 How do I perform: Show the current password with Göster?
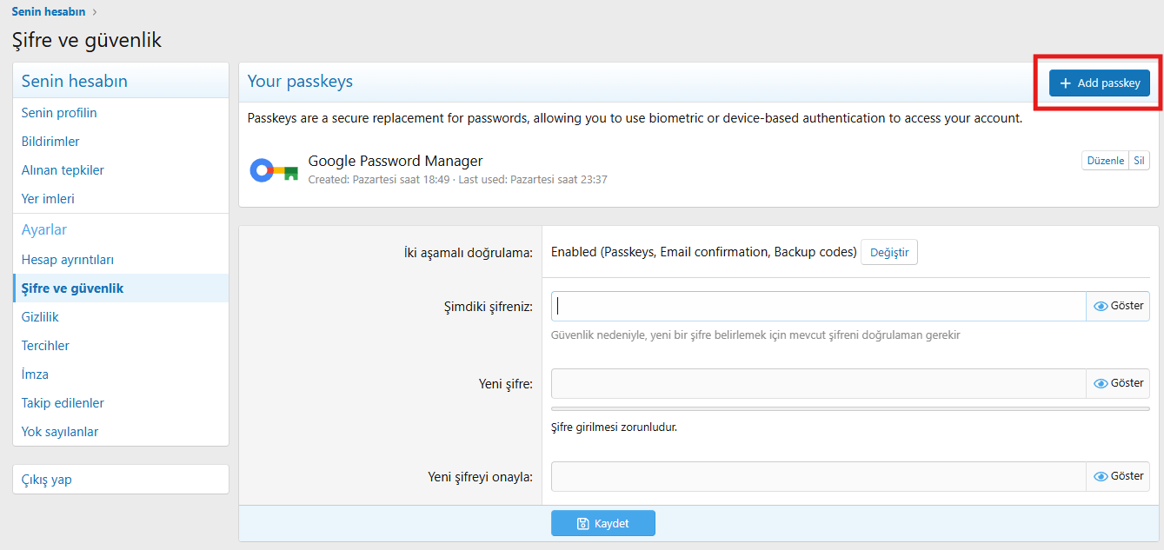point(1118,306)
